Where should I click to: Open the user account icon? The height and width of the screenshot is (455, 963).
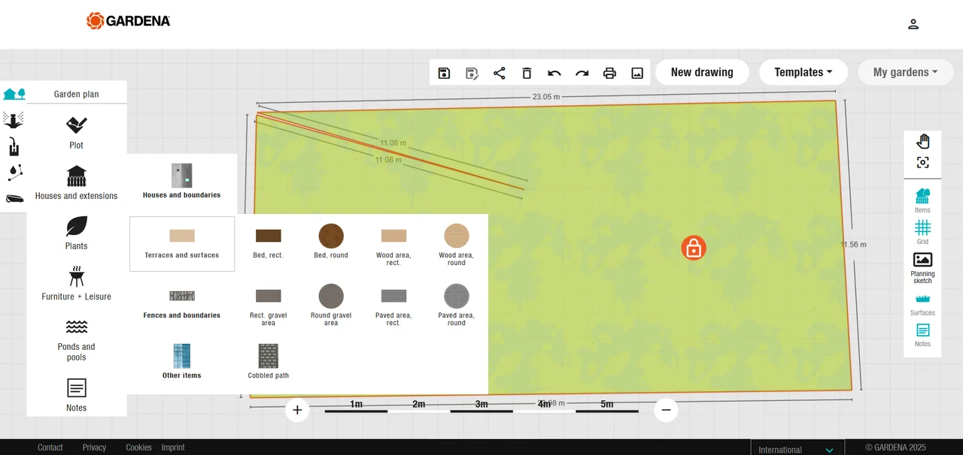click(x=913, y=24)
